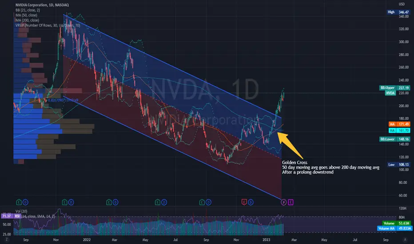Click the 120M volume axis label
Image resolution: width=414 pixels, height=244 pixels.
pos(402,208)
